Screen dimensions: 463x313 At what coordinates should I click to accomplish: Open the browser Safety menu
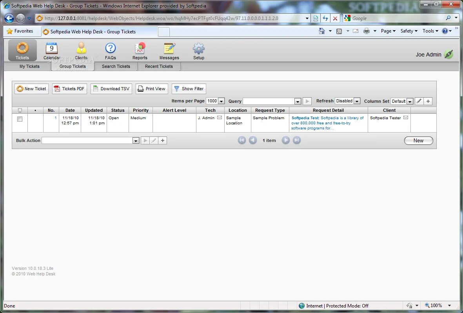tap(409, 31)
